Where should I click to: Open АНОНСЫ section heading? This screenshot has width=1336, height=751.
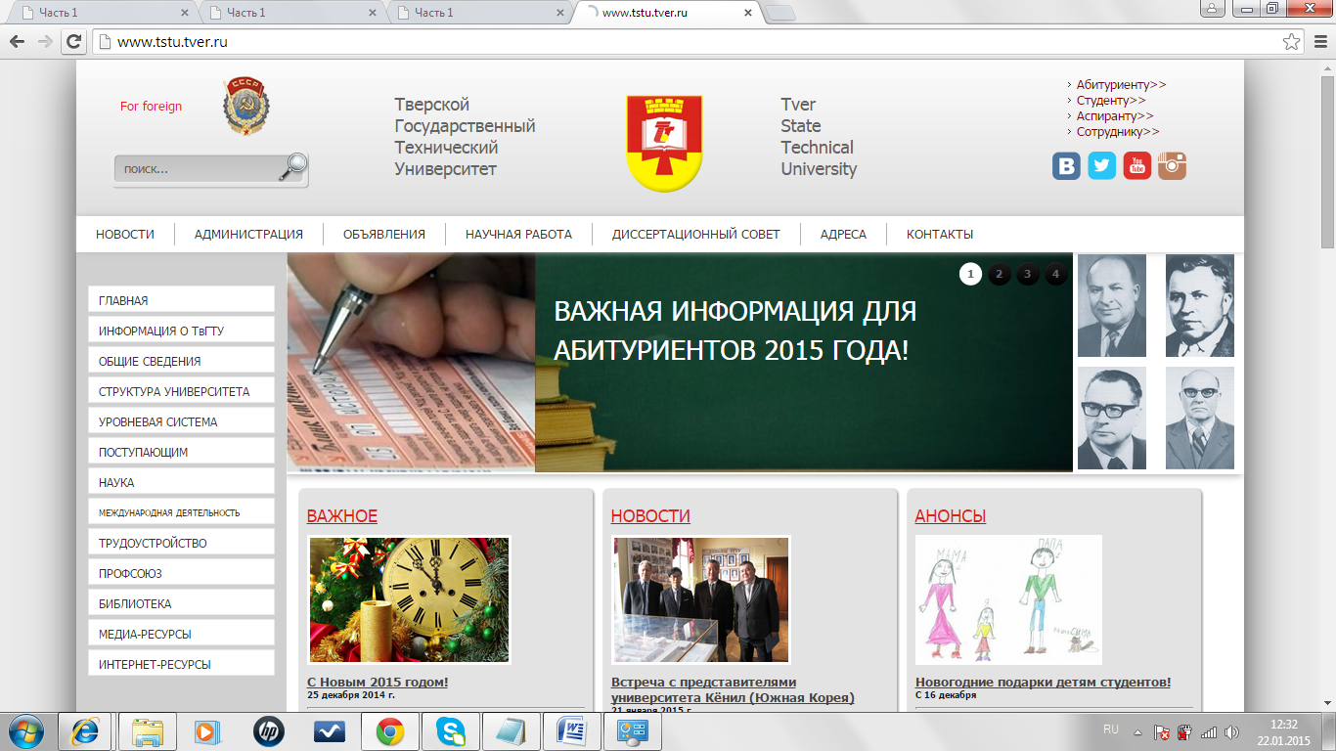click(x=951, y=516)
